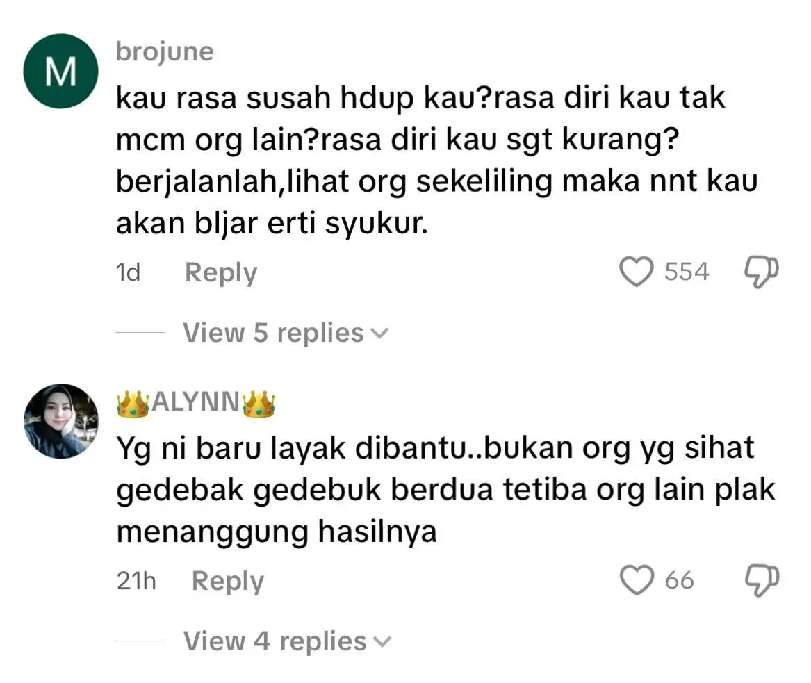Click the 1d timestamp on brojune's comment

point(128,272)
